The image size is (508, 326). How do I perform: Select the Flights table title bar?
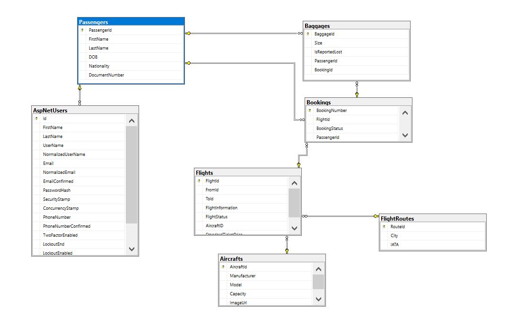248,173
